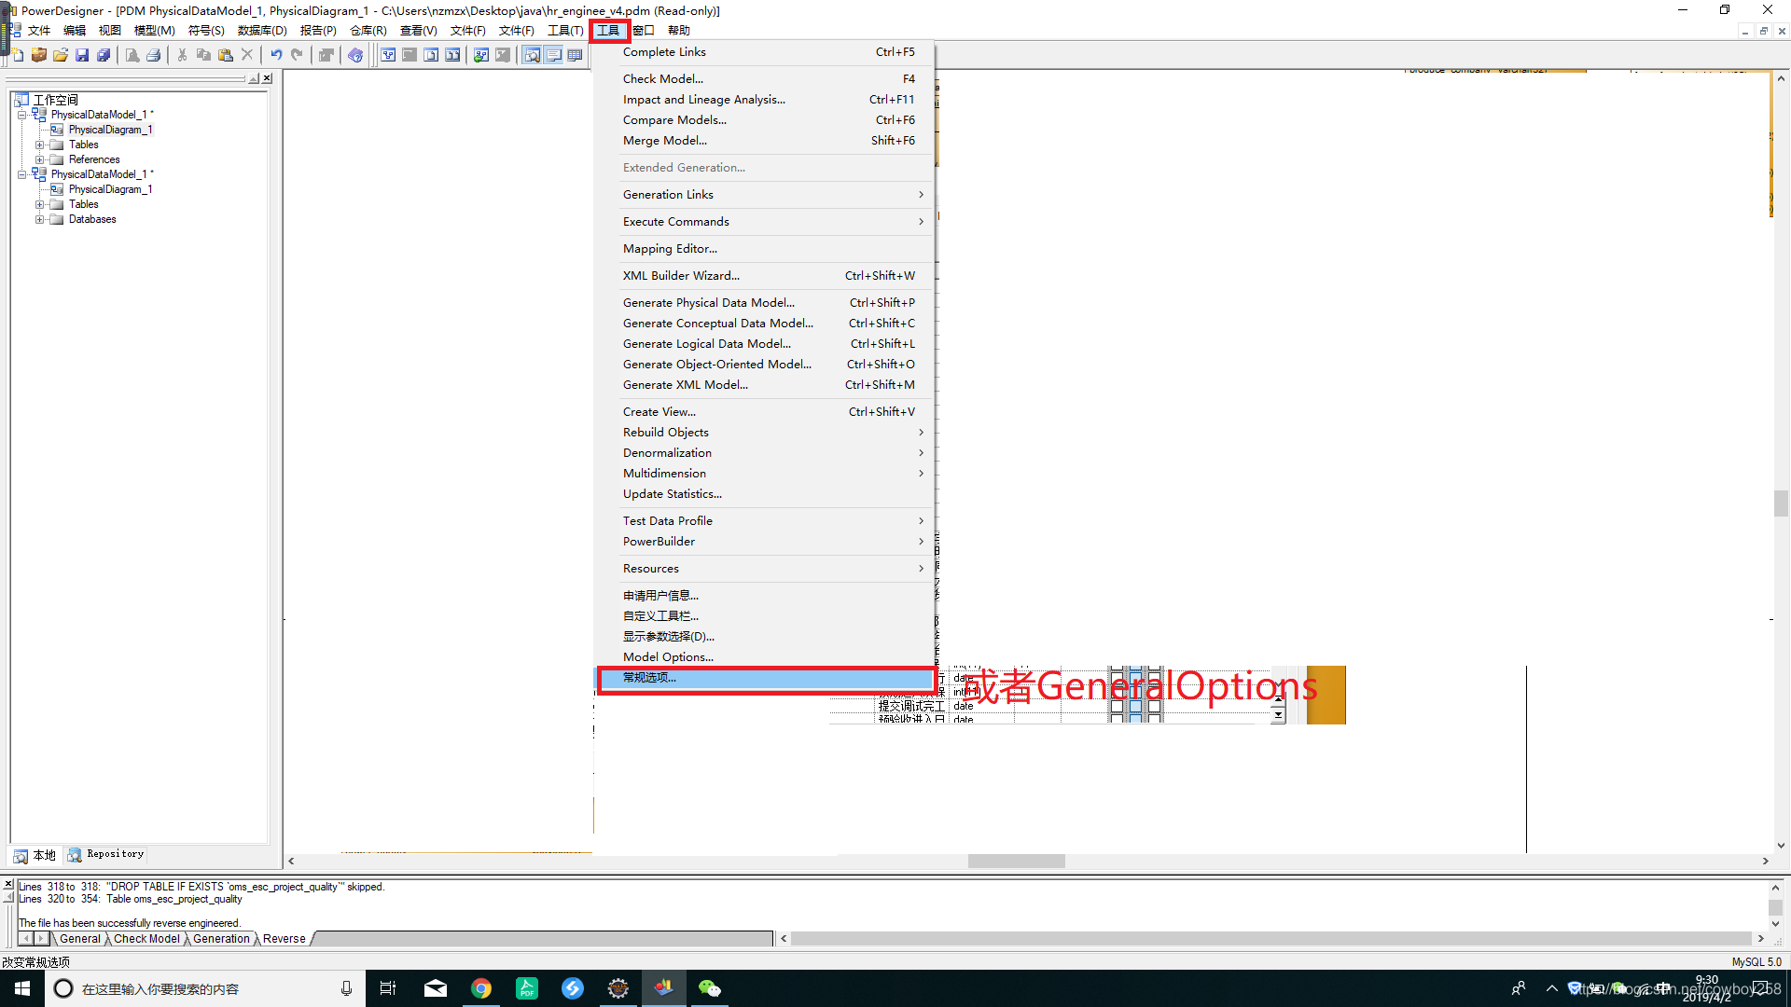Switch to Check Model output tab
Viewport: 1791px width, 1007px height.
coord(146,939)
